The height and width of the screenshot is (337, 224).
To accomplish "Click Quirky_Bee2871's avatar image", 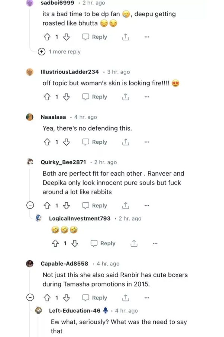I will [x=30, y=163].
